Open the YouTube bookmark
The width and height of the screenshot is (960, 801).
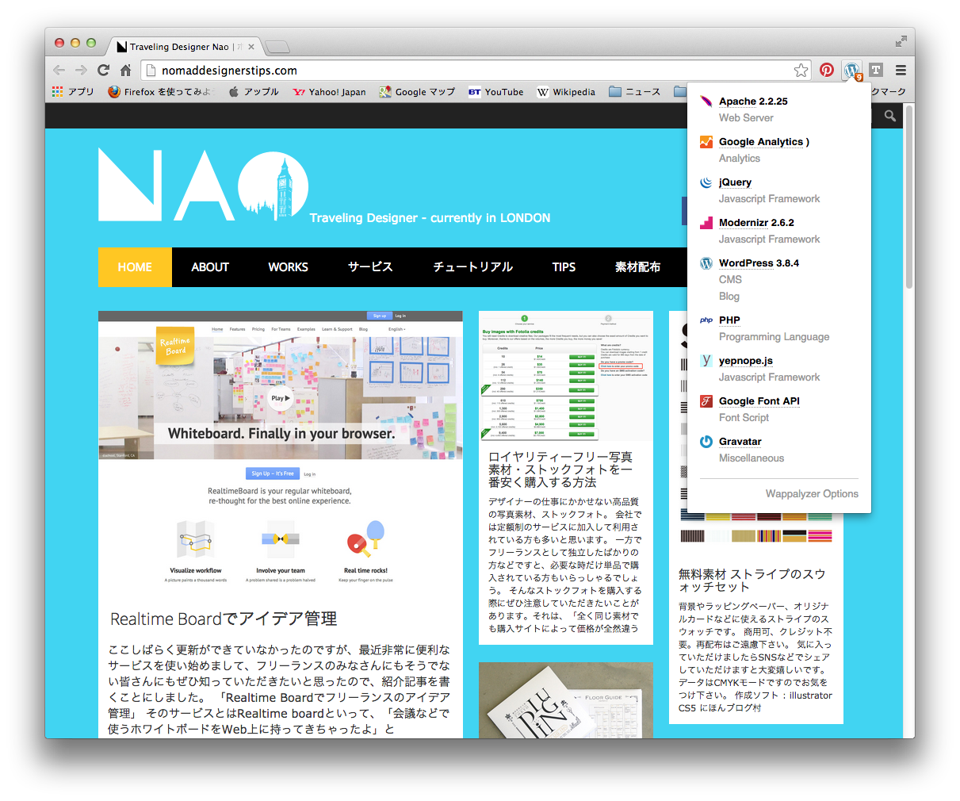495,92
